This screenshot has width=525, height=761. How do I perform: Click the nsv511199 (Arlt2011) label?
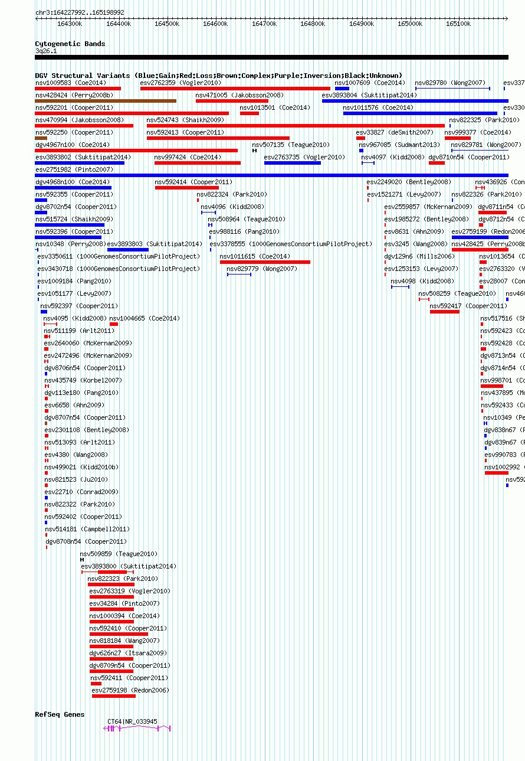[79, 331]
